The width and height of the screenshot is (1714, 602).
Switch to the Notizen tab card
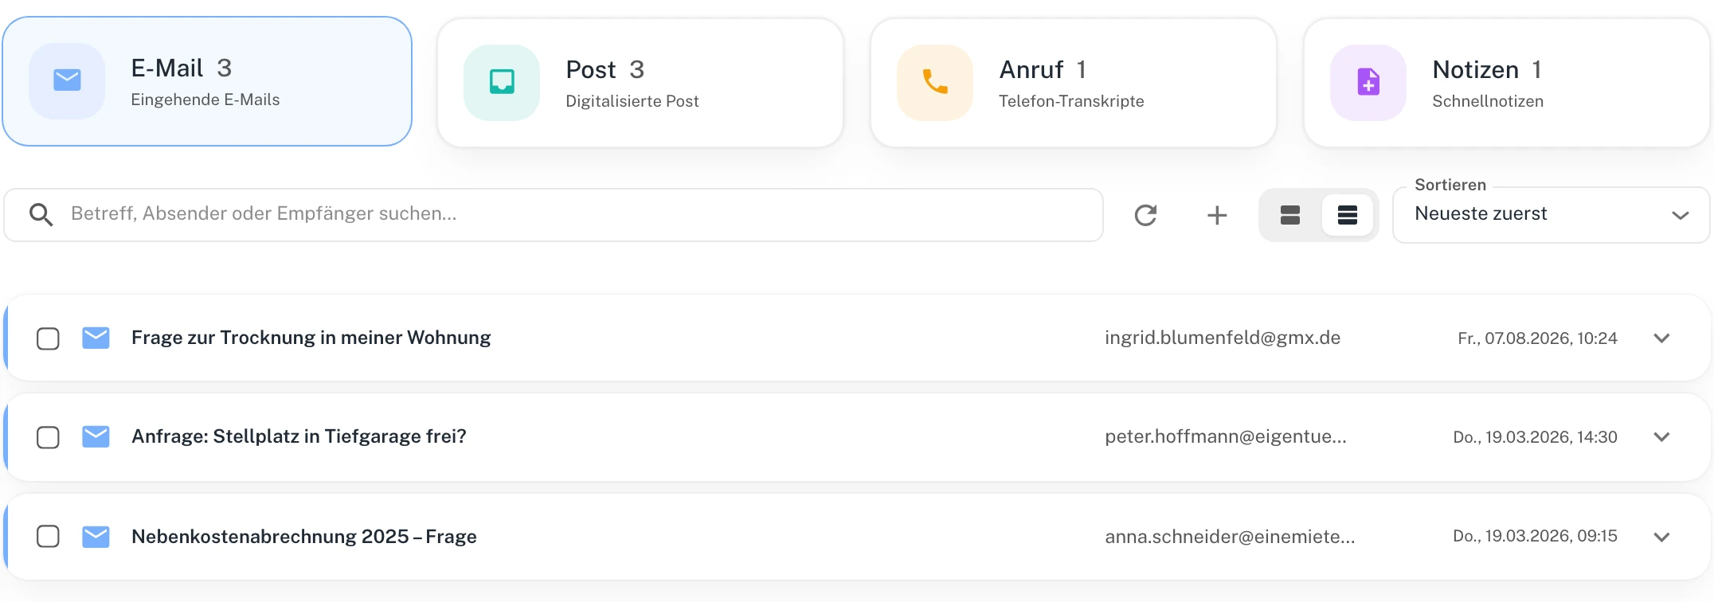pyautogui.click(x=1507, y=83)
